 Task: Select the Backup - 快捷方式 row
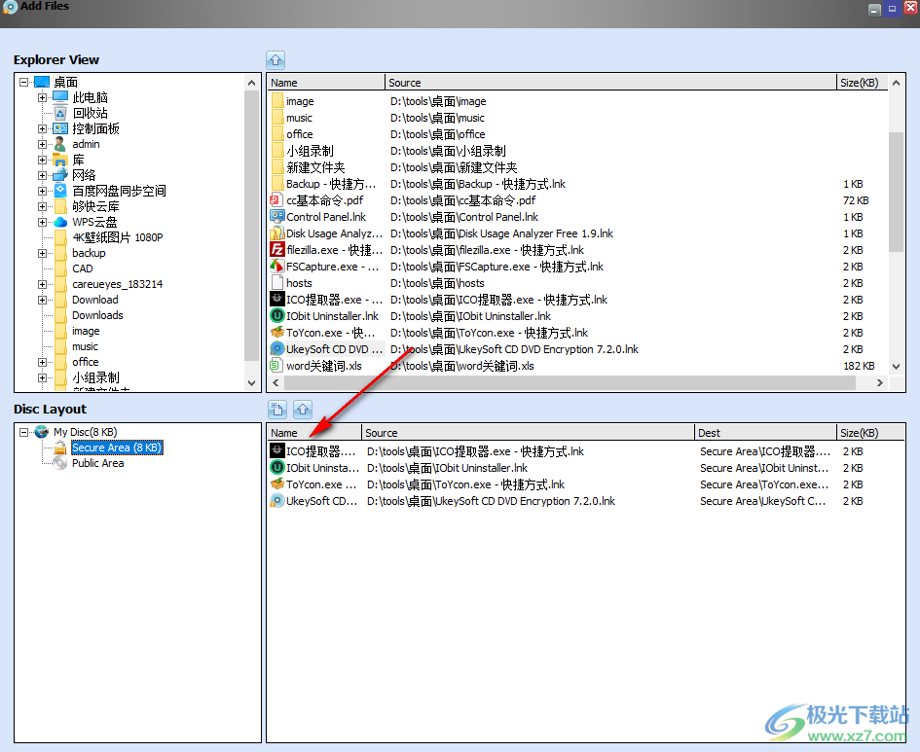578,184
